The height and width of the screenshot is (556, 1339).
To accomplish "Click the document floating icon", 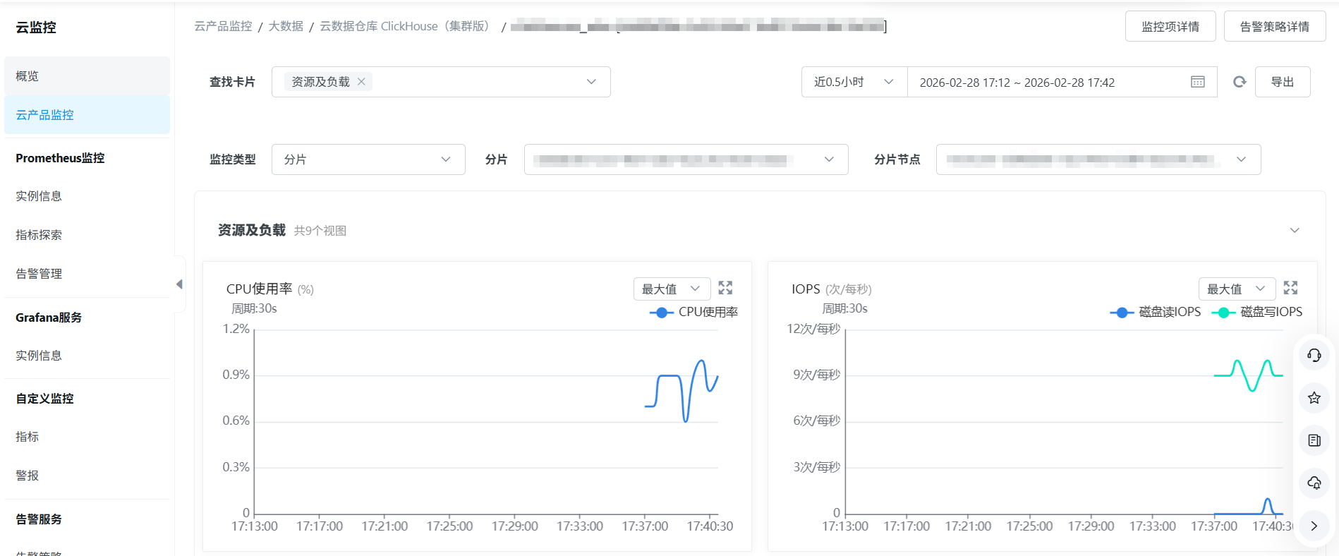I will [x=1314, y=440].
